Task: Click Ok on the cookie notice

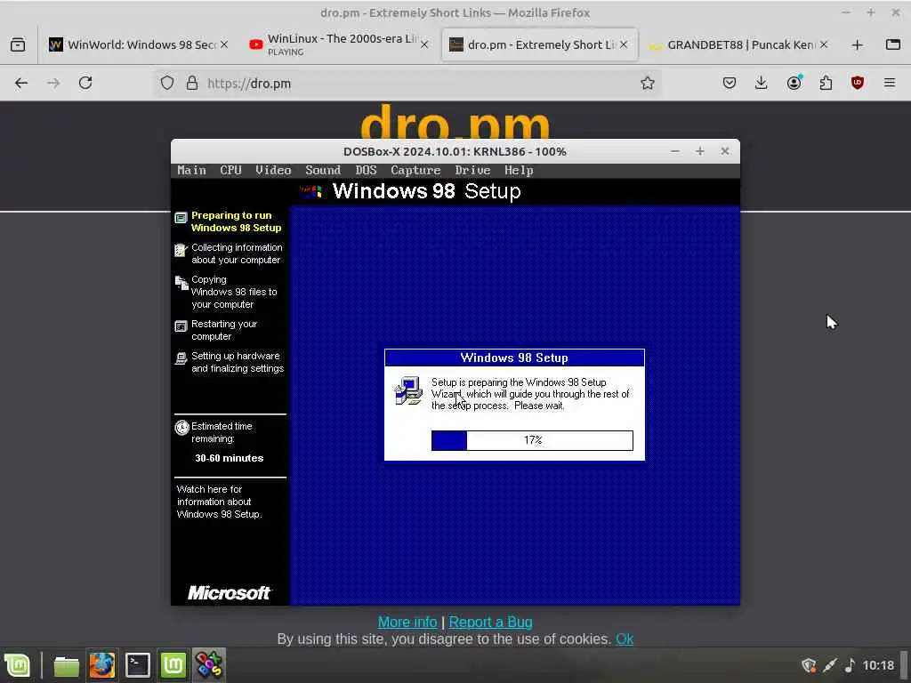Action: (x=625, y=639)
